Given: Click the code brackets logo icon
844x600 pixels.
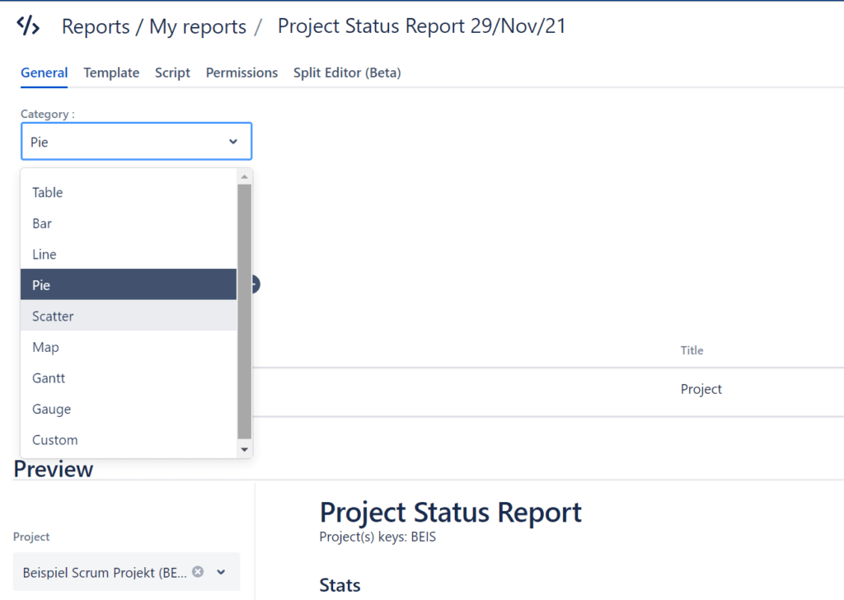Looking at the screenshot, I should click(x=28, y=26).
